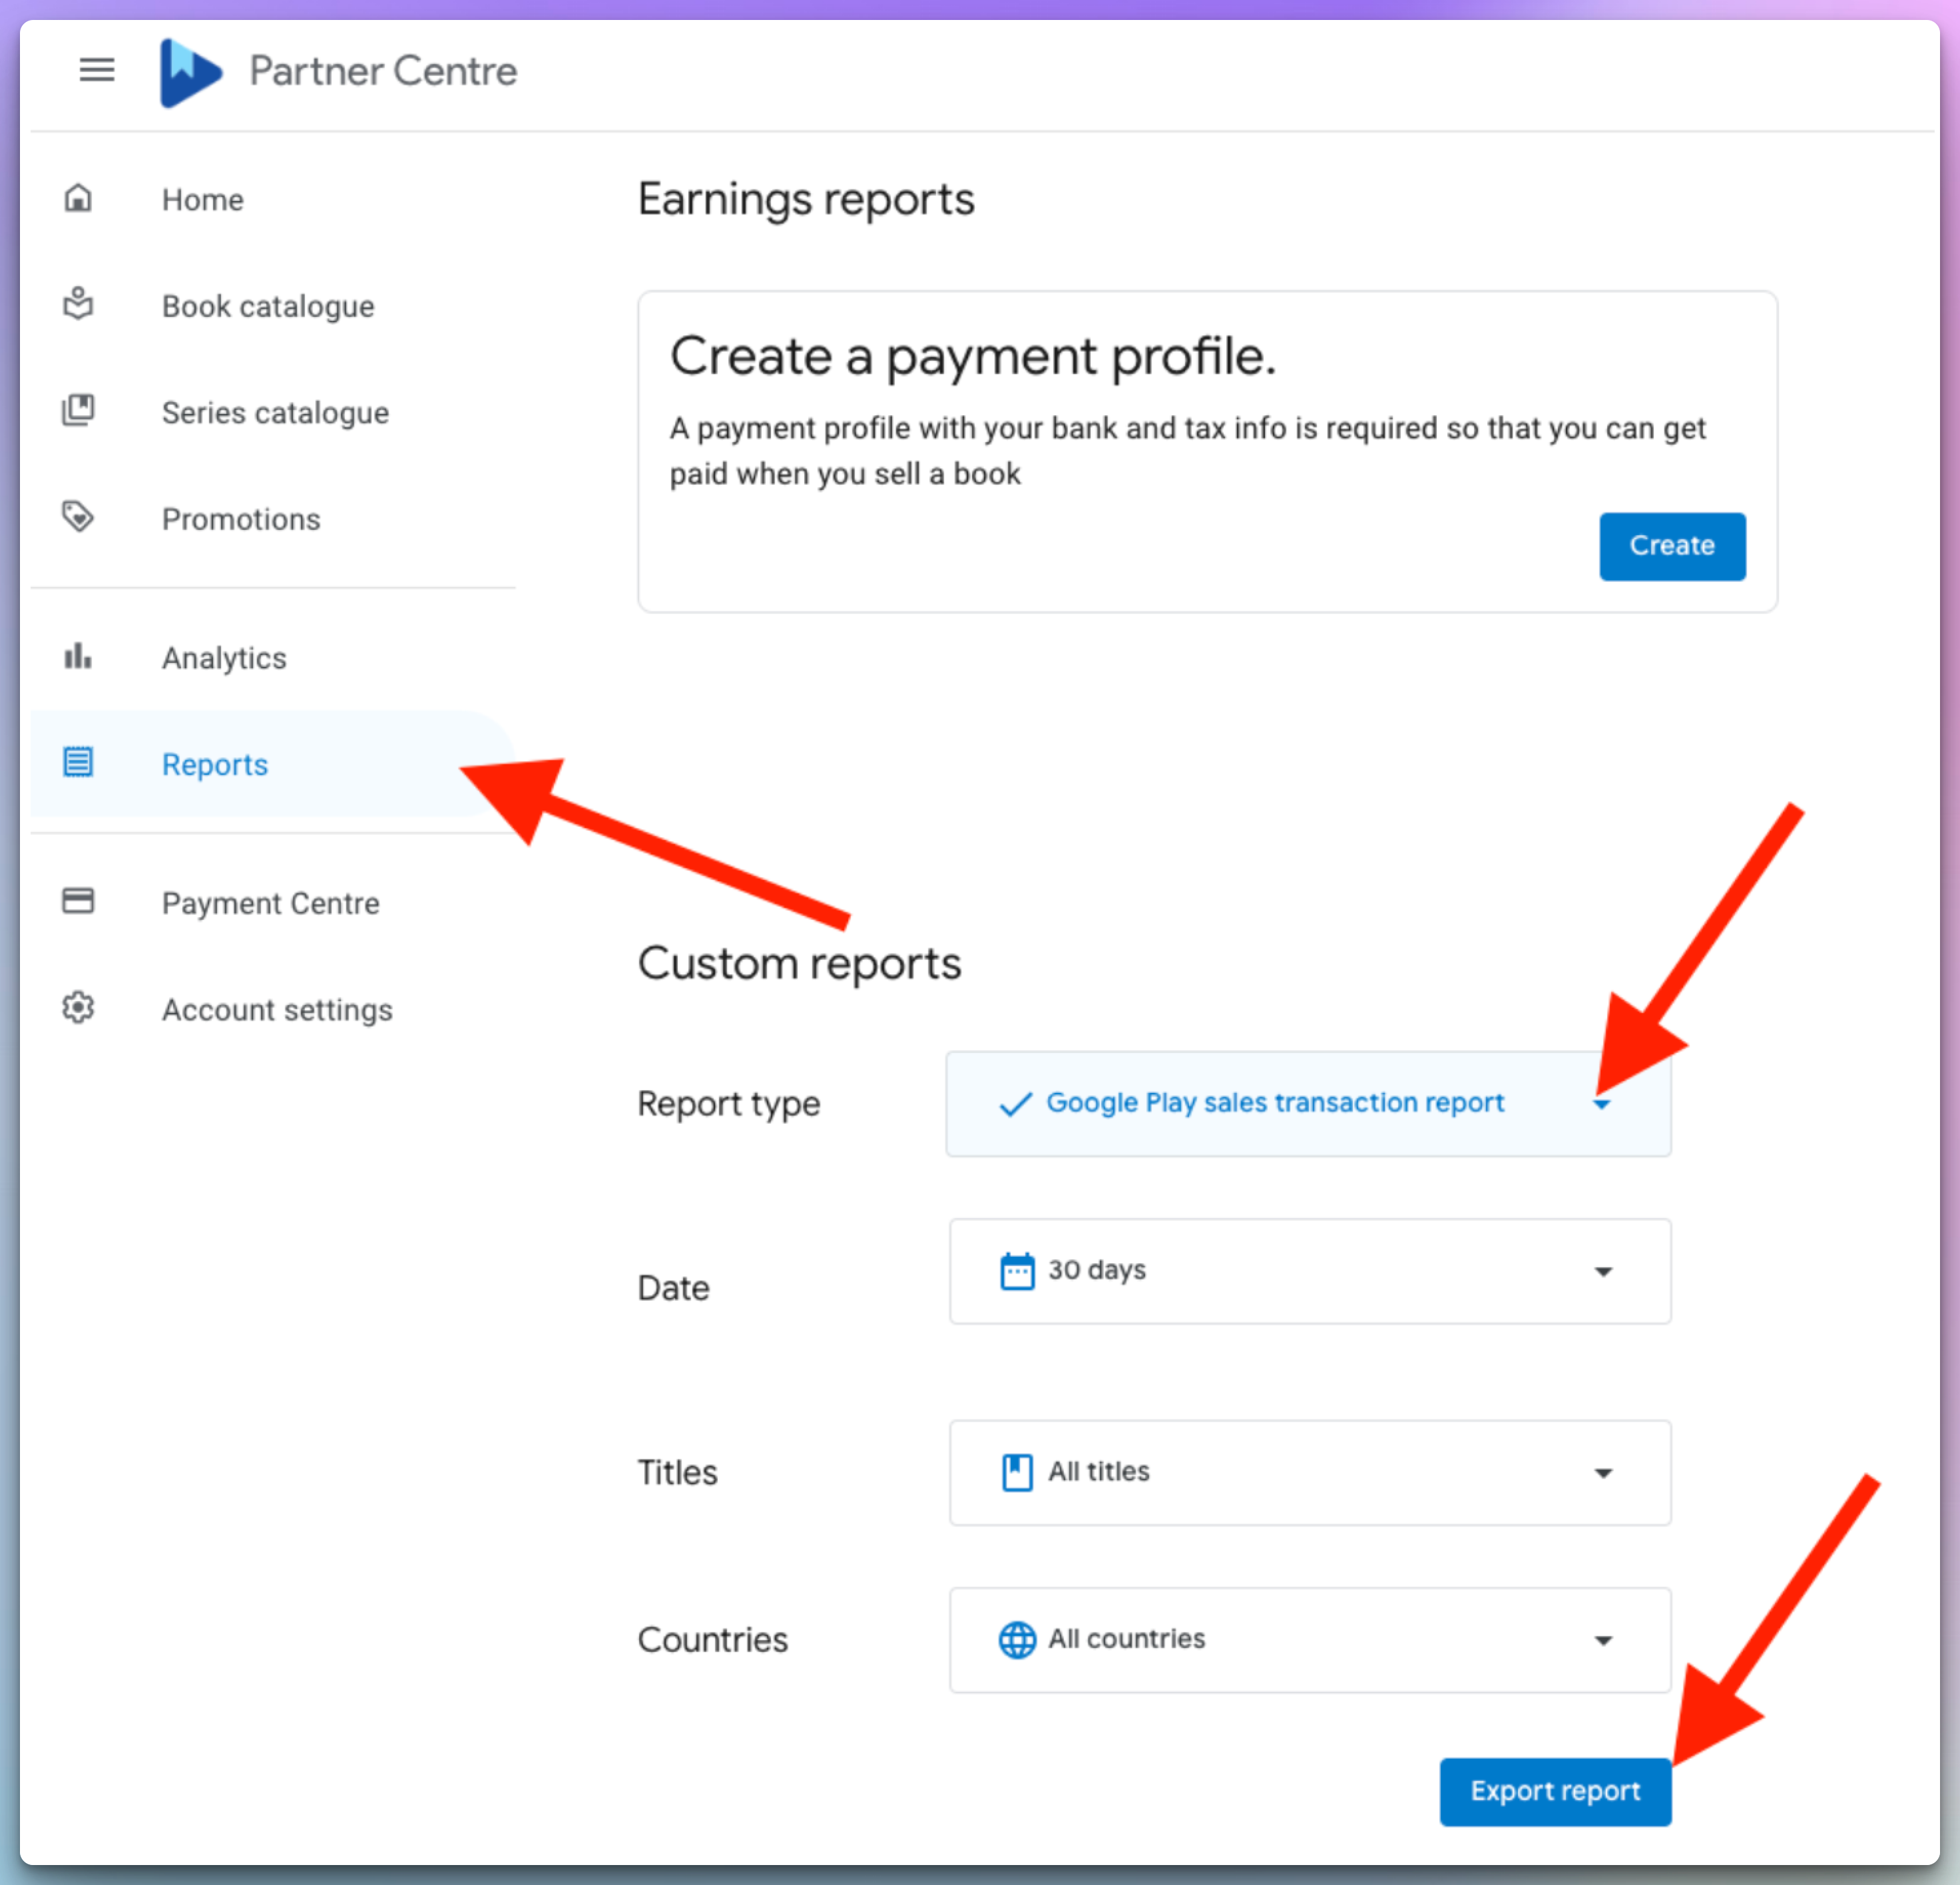Click the Report type label
This screenshot has height=1885, width=1960.
click(729, 1104)
